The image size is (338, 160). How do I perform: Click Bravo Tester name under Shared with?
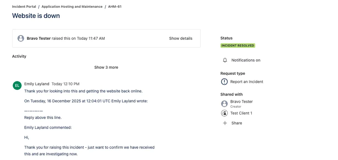click(x=241, y=102)
